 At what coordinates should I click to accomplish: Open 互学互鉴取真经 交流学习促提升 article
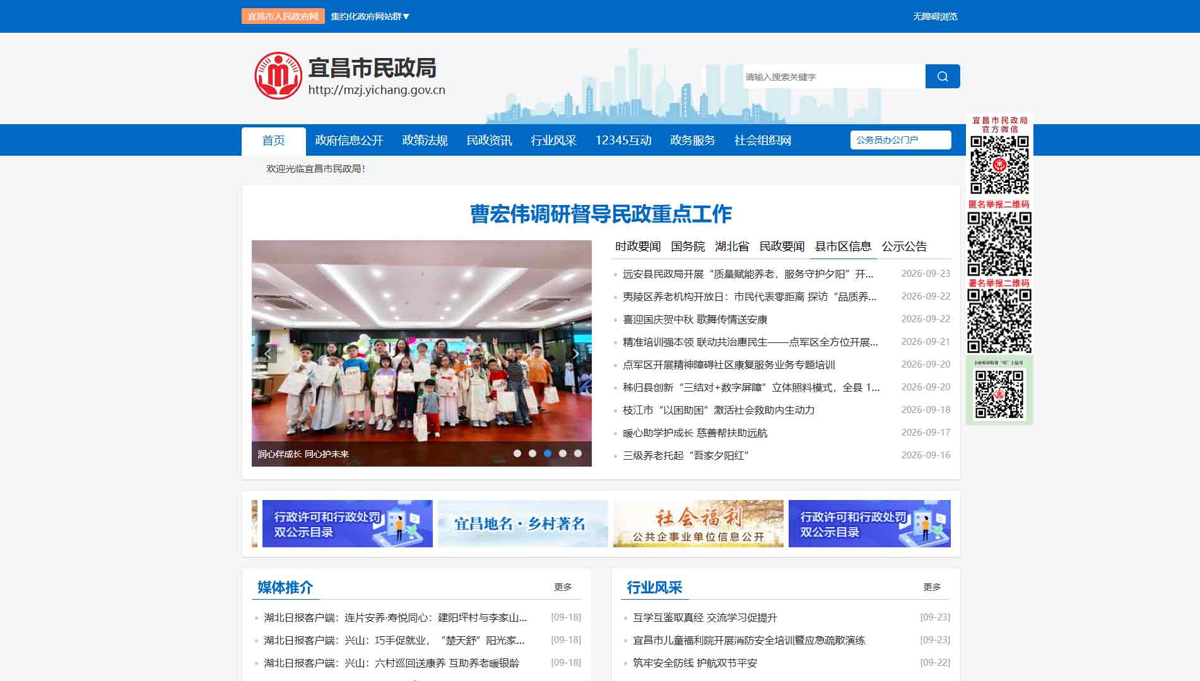pos(705,618)
